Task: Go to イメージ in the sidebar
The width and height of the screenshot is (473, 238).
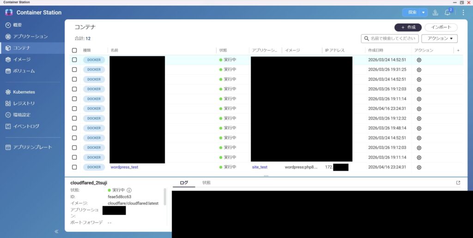Action: point(21,59)
